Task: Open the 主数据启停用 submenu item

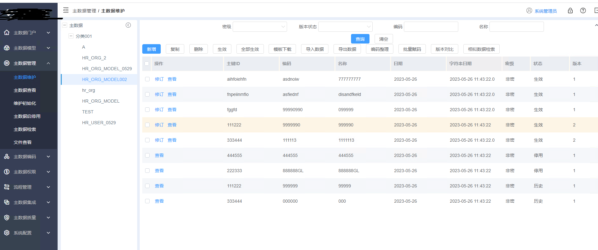Action: [x=27, y=116]
